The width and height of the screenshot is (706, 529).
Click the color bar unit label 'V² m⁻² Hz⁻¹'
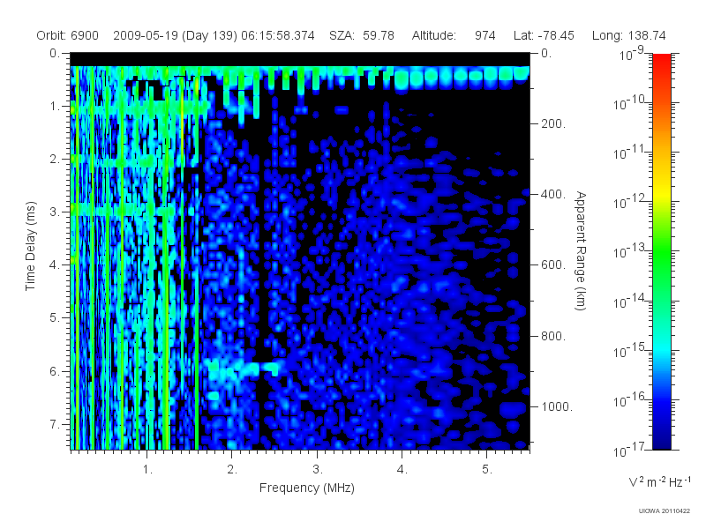(x=659, y=481)
